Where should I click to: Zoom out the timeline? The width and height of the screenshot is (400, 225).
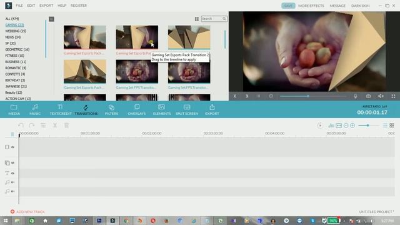(x=346, y=126)
